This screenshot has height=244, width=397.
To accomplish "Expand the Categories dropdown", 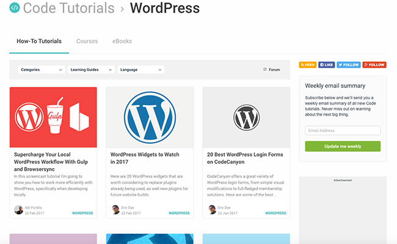I will click(x=42, y=70).
